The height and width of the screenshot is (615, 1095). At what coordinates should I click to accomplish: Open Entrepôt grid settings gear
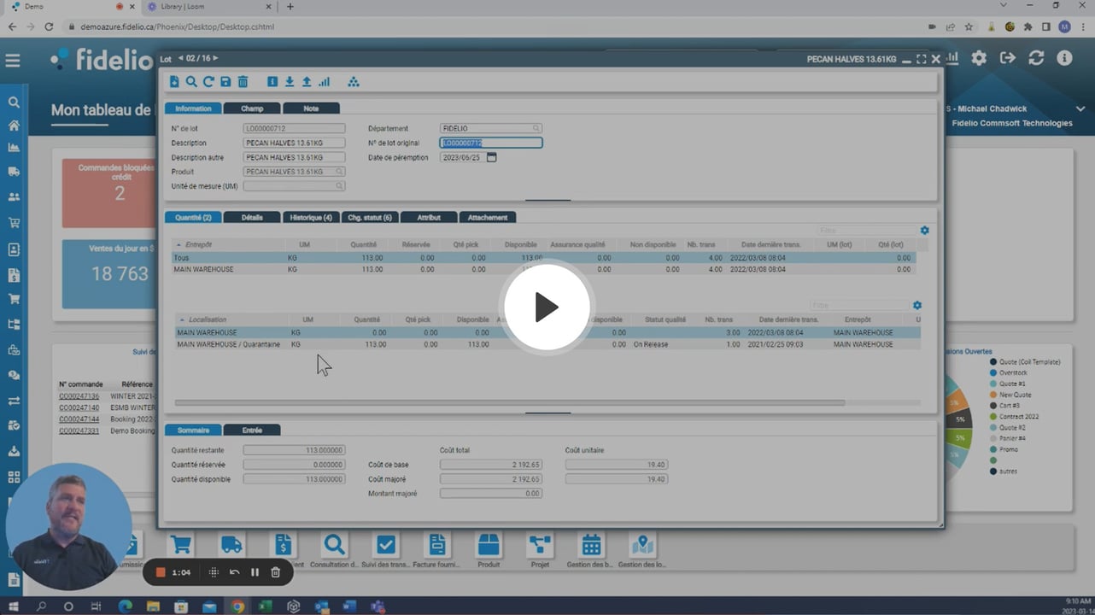coord(924,231)
